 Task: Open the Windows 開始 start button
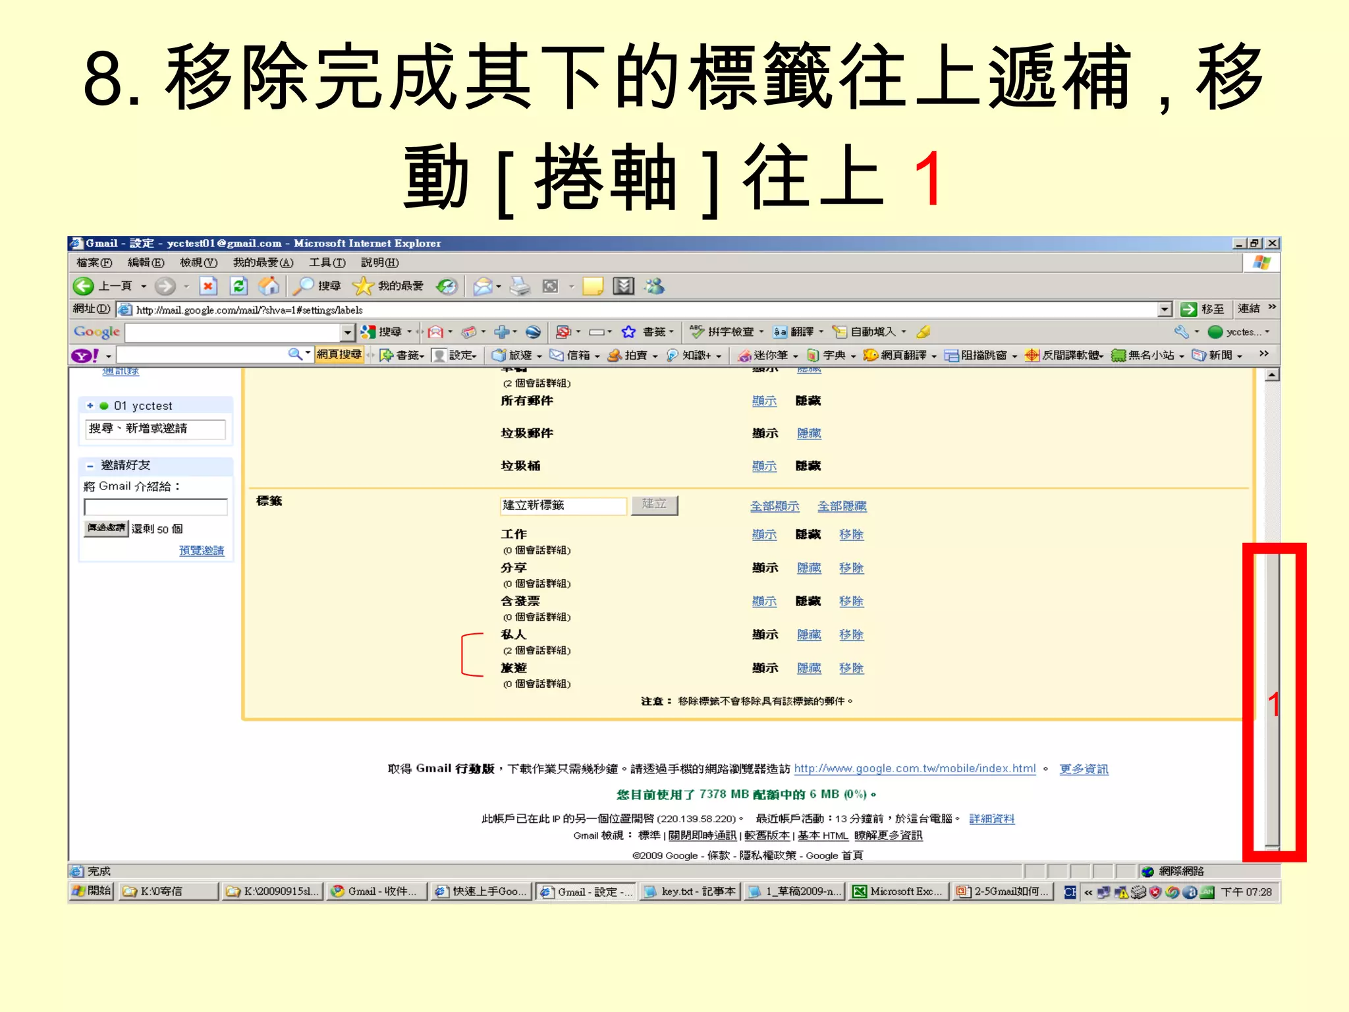(x=92, y=891)
